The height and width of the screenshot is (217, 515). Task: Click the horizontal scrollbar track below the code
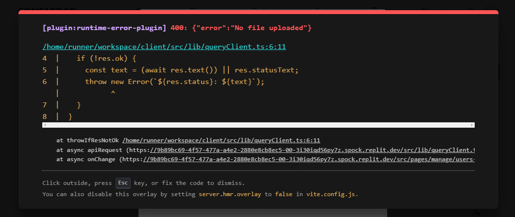(258, 125)
